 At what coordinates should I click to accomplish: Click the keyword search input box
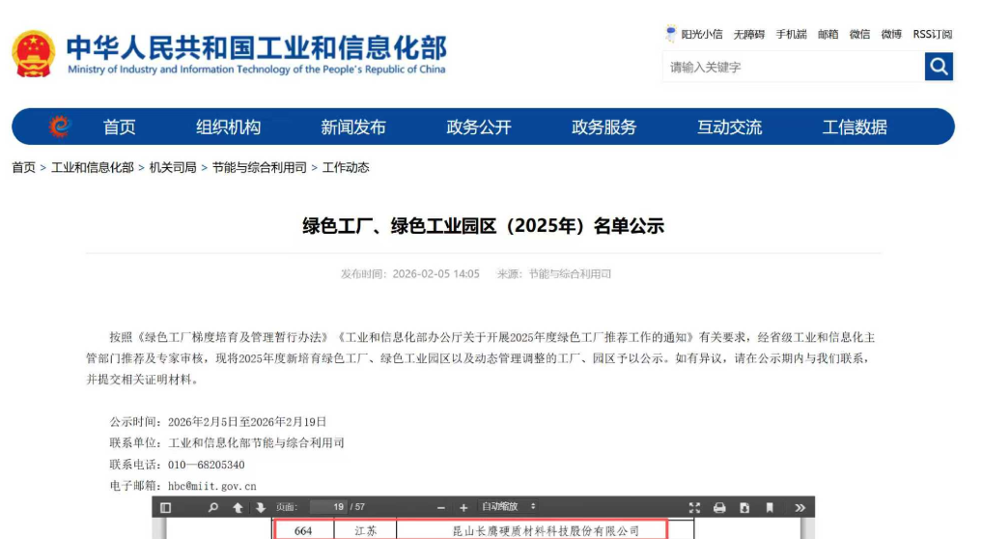coord(794,67)
